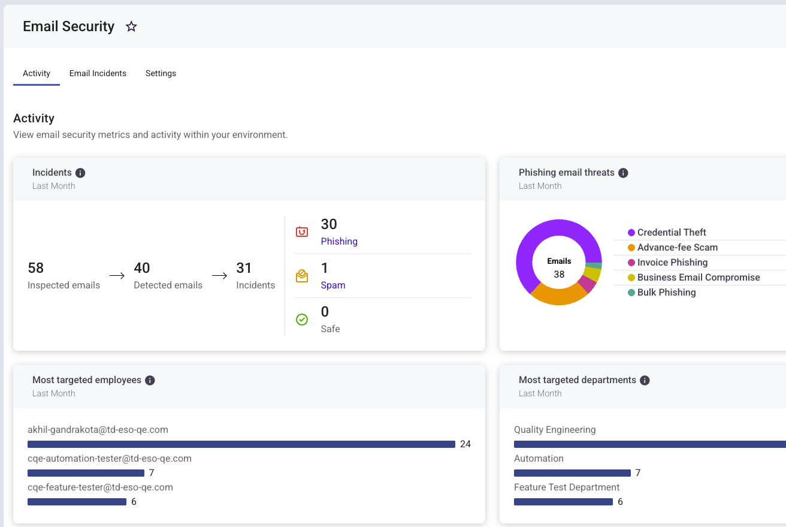Click the Most targeted departments info icon
The image size is (786, 527).
pyautogui.click(x=645, y=380)
